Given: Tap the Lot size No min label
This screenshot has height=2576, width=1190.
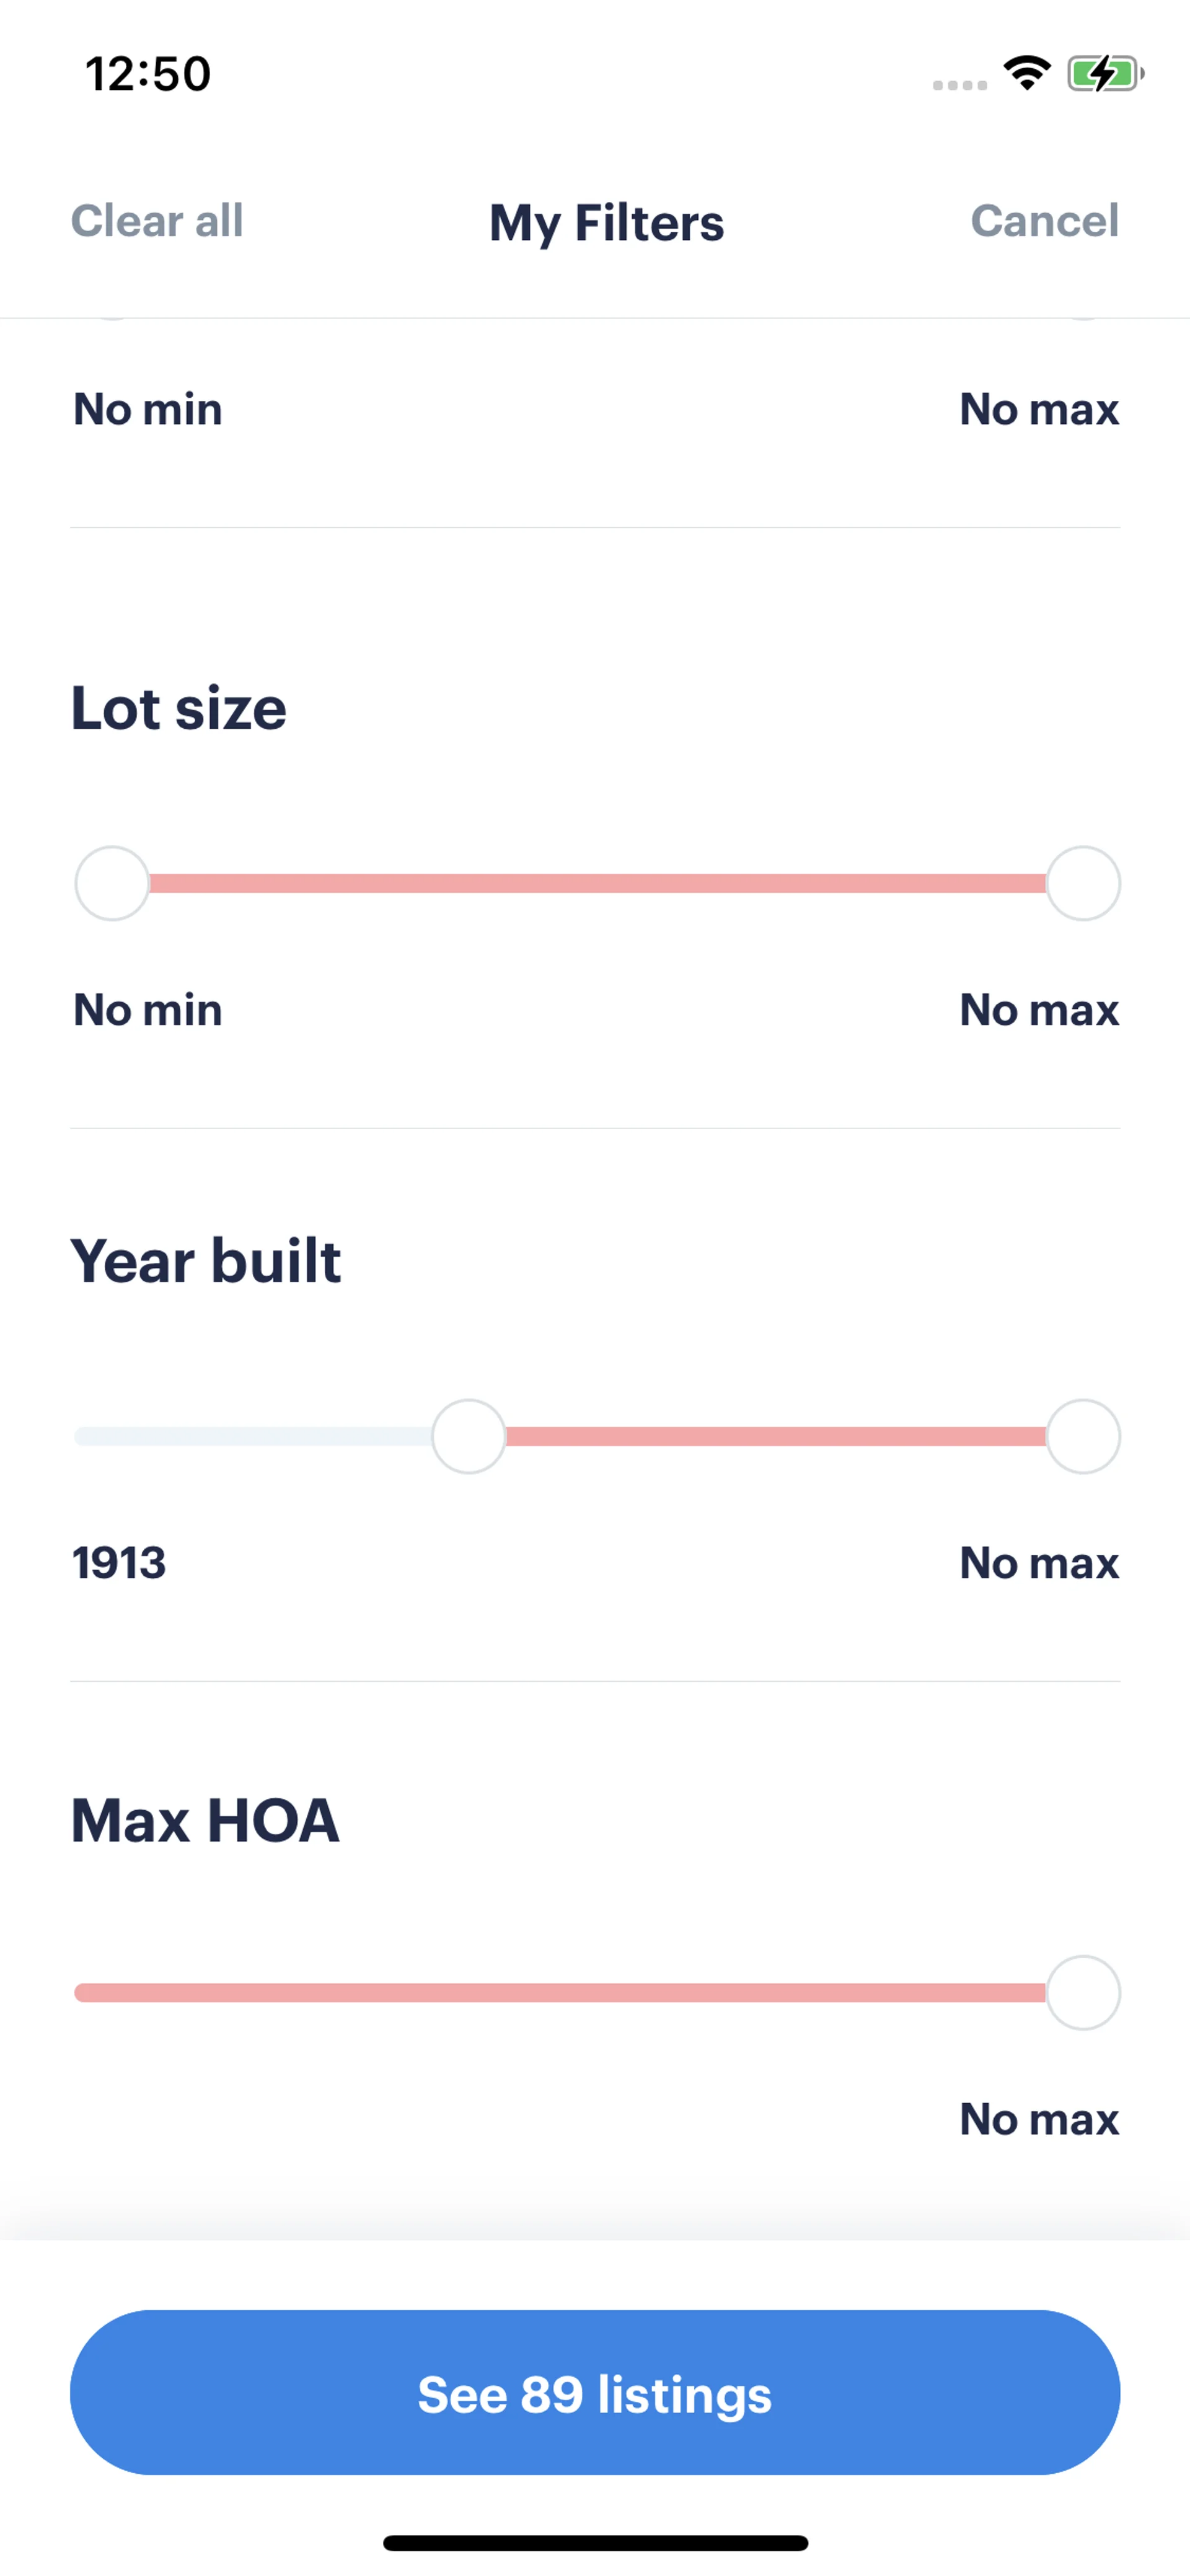Looking at the screenshot, I should (148, 1009).
